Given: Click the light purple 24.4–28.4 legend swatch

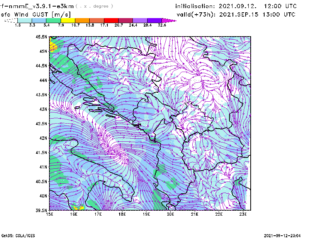Looking at the screenshot, I should coord(140,20).
